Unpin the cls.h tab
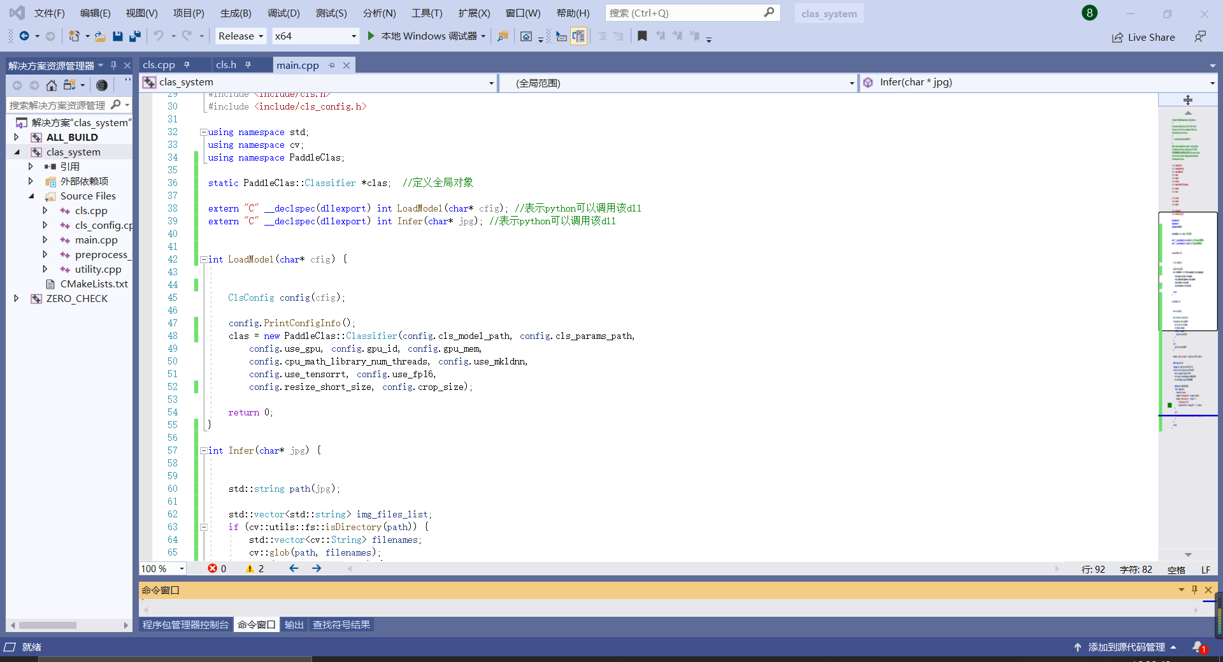This screenshot has width=1223, height=662. (248, 64)
